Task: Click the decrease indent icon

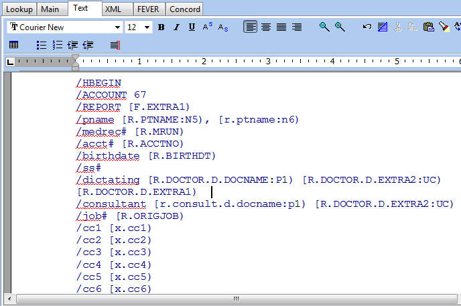Action: pyautogui.click(x=88, y=45)
